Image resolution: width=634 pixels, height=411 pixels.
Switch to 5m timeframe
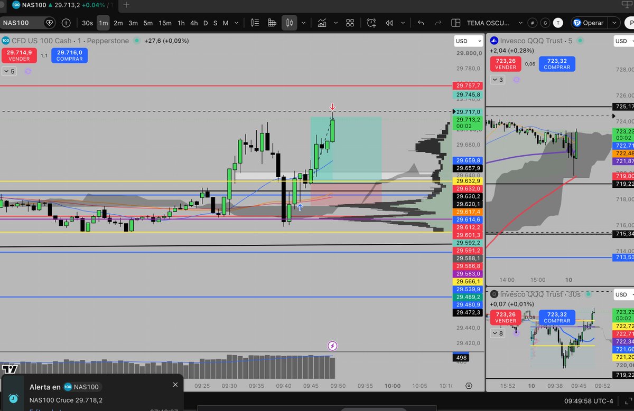point(148,23)
